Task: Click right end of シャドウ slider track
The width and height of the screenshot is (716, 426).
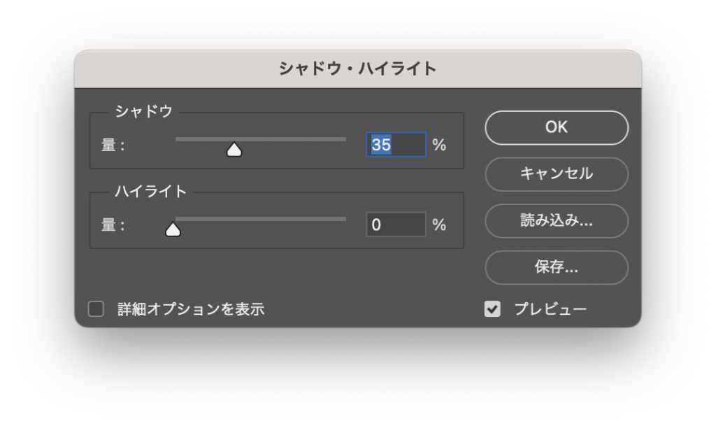Action: tap(343, 139)
